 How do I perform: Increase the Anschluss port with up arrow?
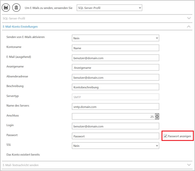(x=157, y=115)
